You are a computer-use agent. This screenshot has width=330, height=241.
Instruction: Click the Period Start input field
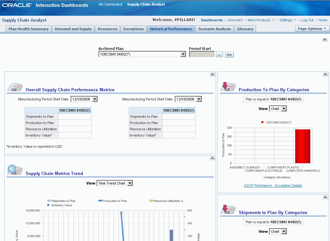pos(202,54)
